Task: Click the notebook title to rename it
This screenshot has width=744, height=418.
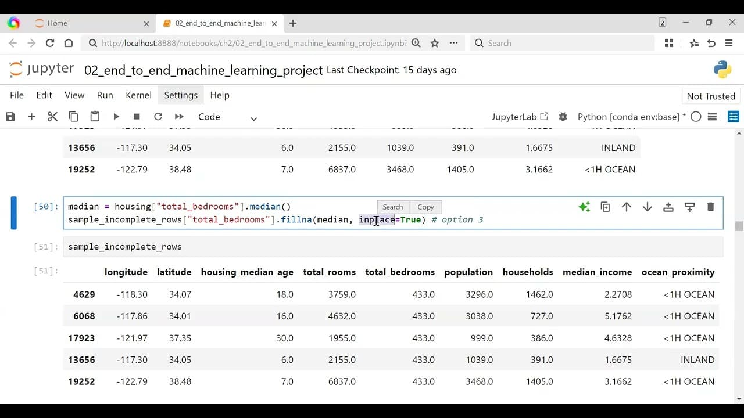Action: (203, 70)
